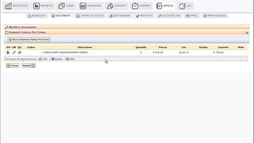Viewport: 254px width, 143px height.
Task: Click Nuovo Elemento Fattura Pro Forma button
Action: [29, 40]
